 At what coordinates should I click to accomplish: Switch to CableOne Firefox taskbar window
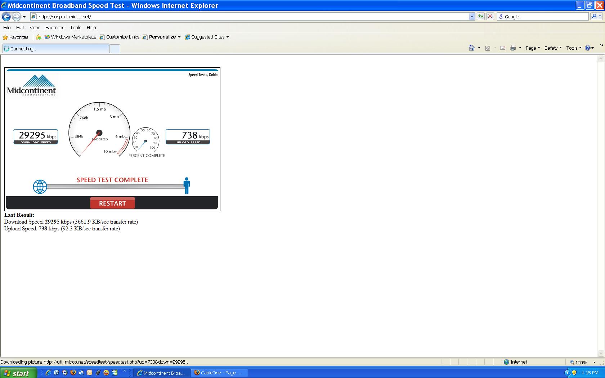219,373
